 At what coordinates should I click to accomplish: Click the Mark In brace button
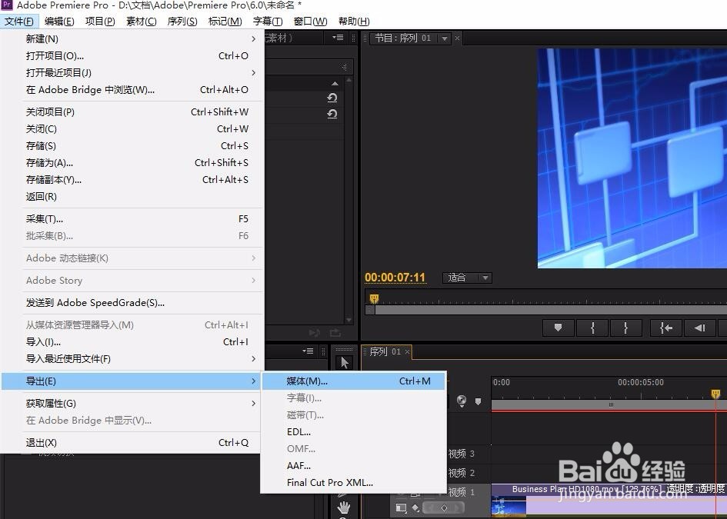592,328
